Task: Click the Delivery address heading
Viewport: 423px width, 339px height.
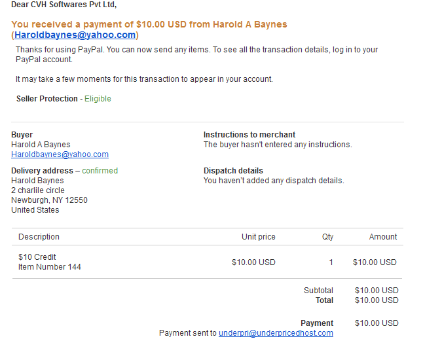Action: click(42, 171)
